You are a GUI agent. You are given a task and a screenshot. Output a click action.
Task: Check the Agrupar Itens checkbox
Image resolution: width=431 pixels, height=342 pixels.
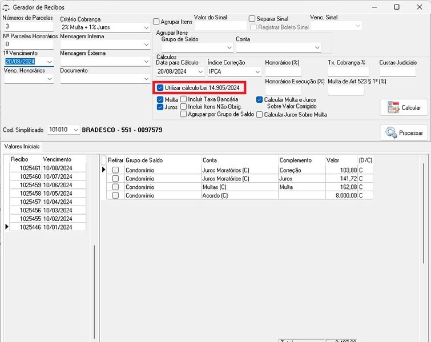(156, 22)
